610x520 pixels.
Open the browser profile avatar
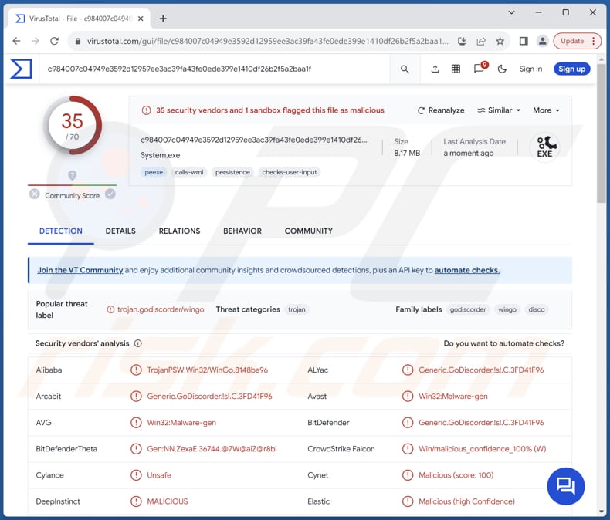tap(542, 41)
